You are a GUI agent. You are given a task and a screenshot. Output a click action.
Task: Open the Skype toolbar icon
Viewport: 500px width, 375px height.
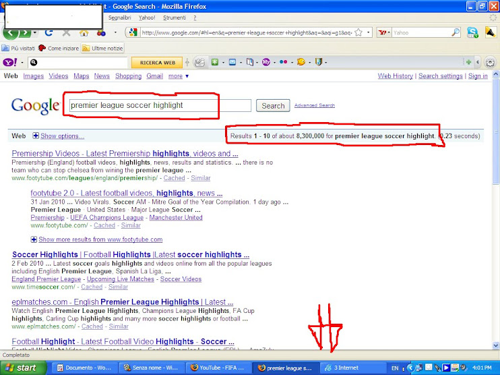(x=472, y=32)
